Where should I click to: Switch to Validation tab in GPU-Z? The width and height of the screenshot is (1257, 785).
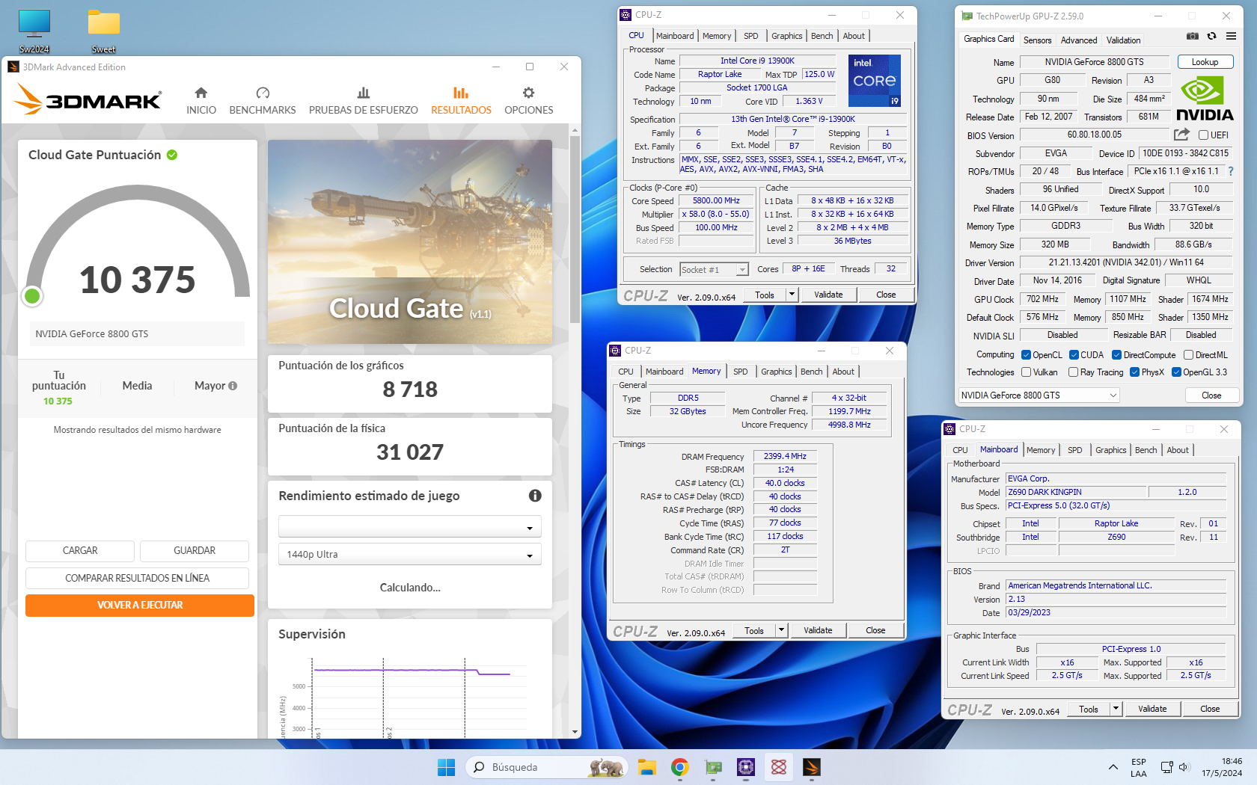pyautogui.click(x=1123, y=40)
